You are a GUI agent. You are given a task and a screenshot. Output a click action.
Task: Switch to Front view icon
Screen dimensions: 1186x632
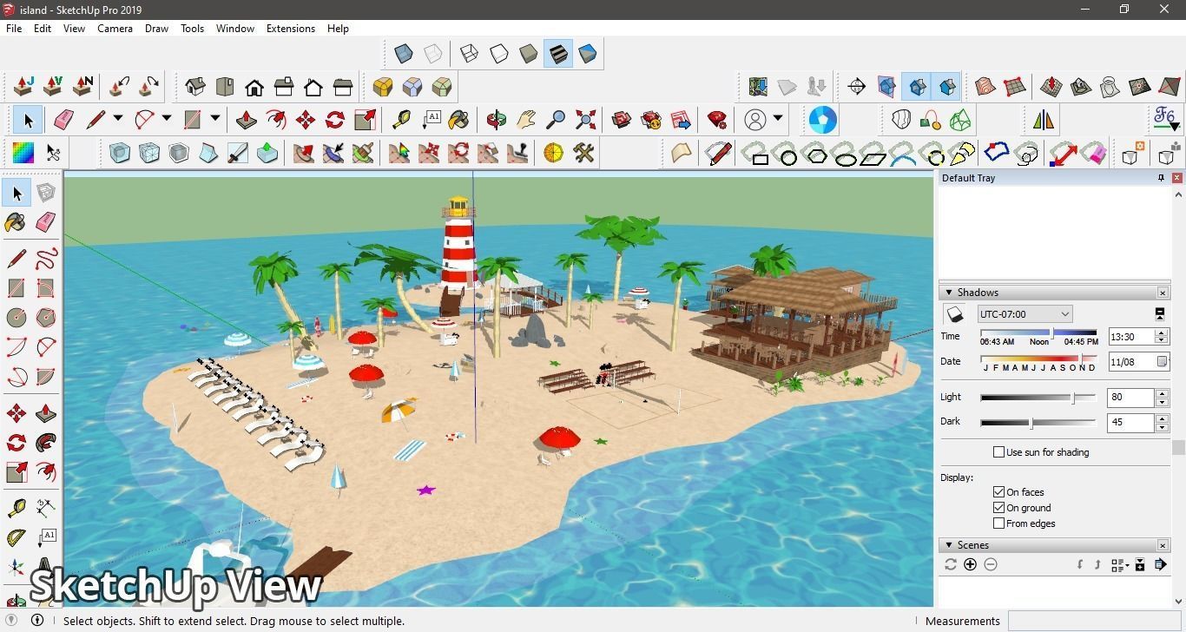254,87
